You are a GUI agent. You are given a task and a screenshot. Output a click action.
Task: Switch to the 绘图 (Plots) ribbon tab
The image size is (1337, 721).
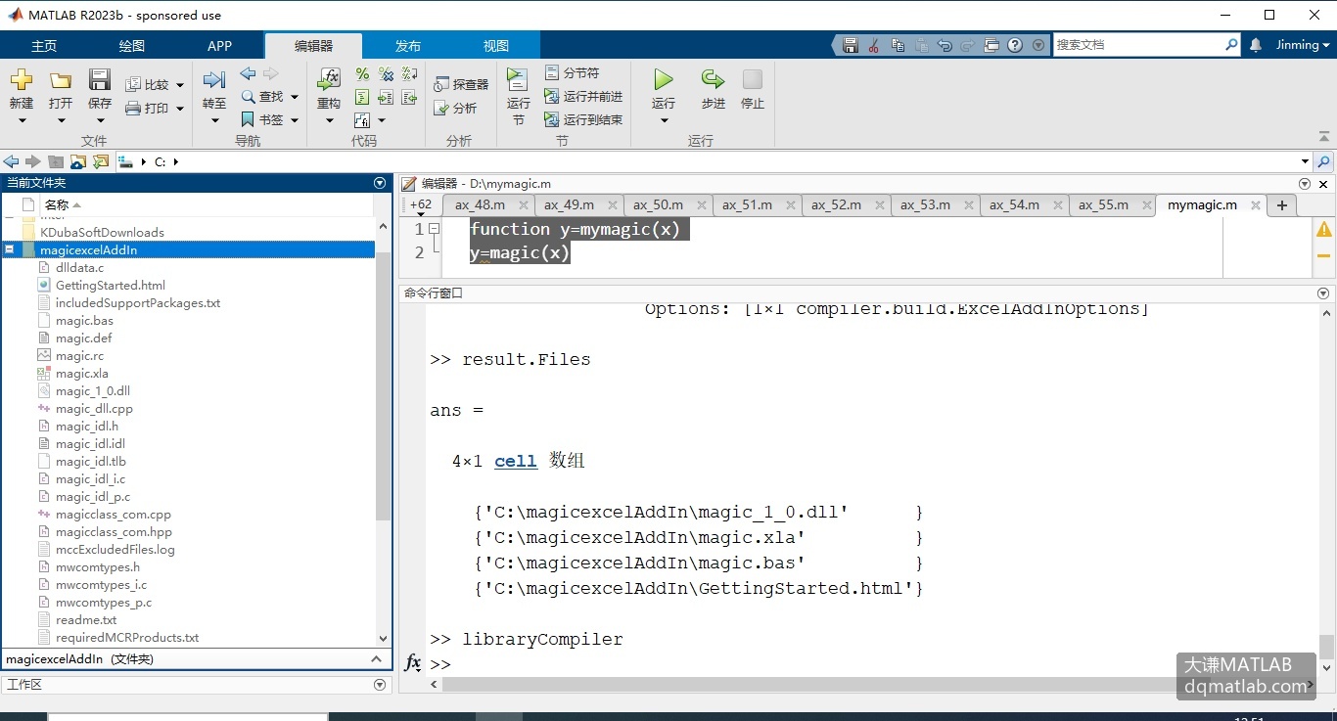(132, 46)
